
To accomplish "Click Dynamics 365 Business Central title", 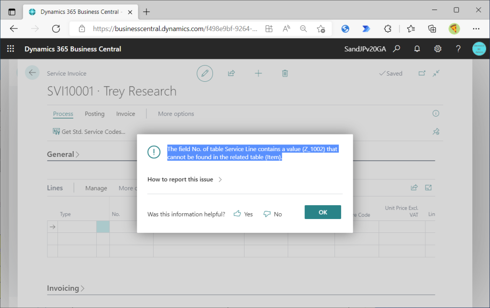I will pyautogui.click(x=73, y=49).
